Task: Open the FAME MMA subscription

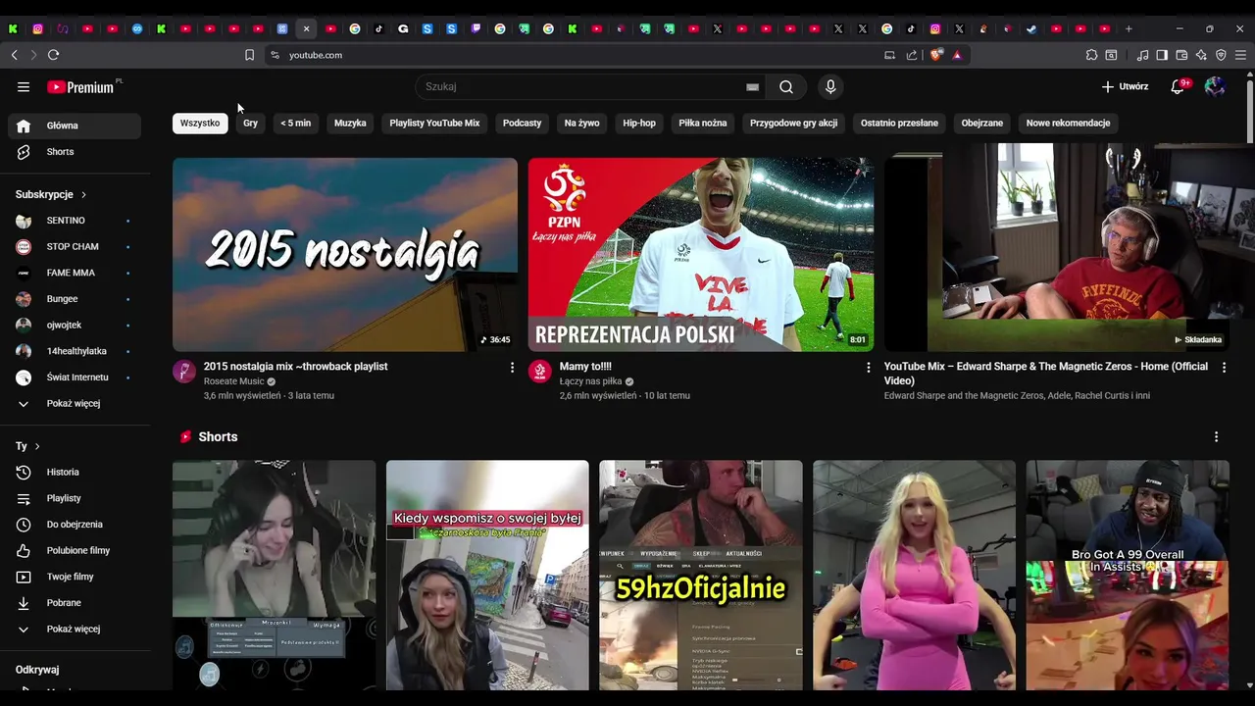Action: pyautogui.click(x=75, y=273)
